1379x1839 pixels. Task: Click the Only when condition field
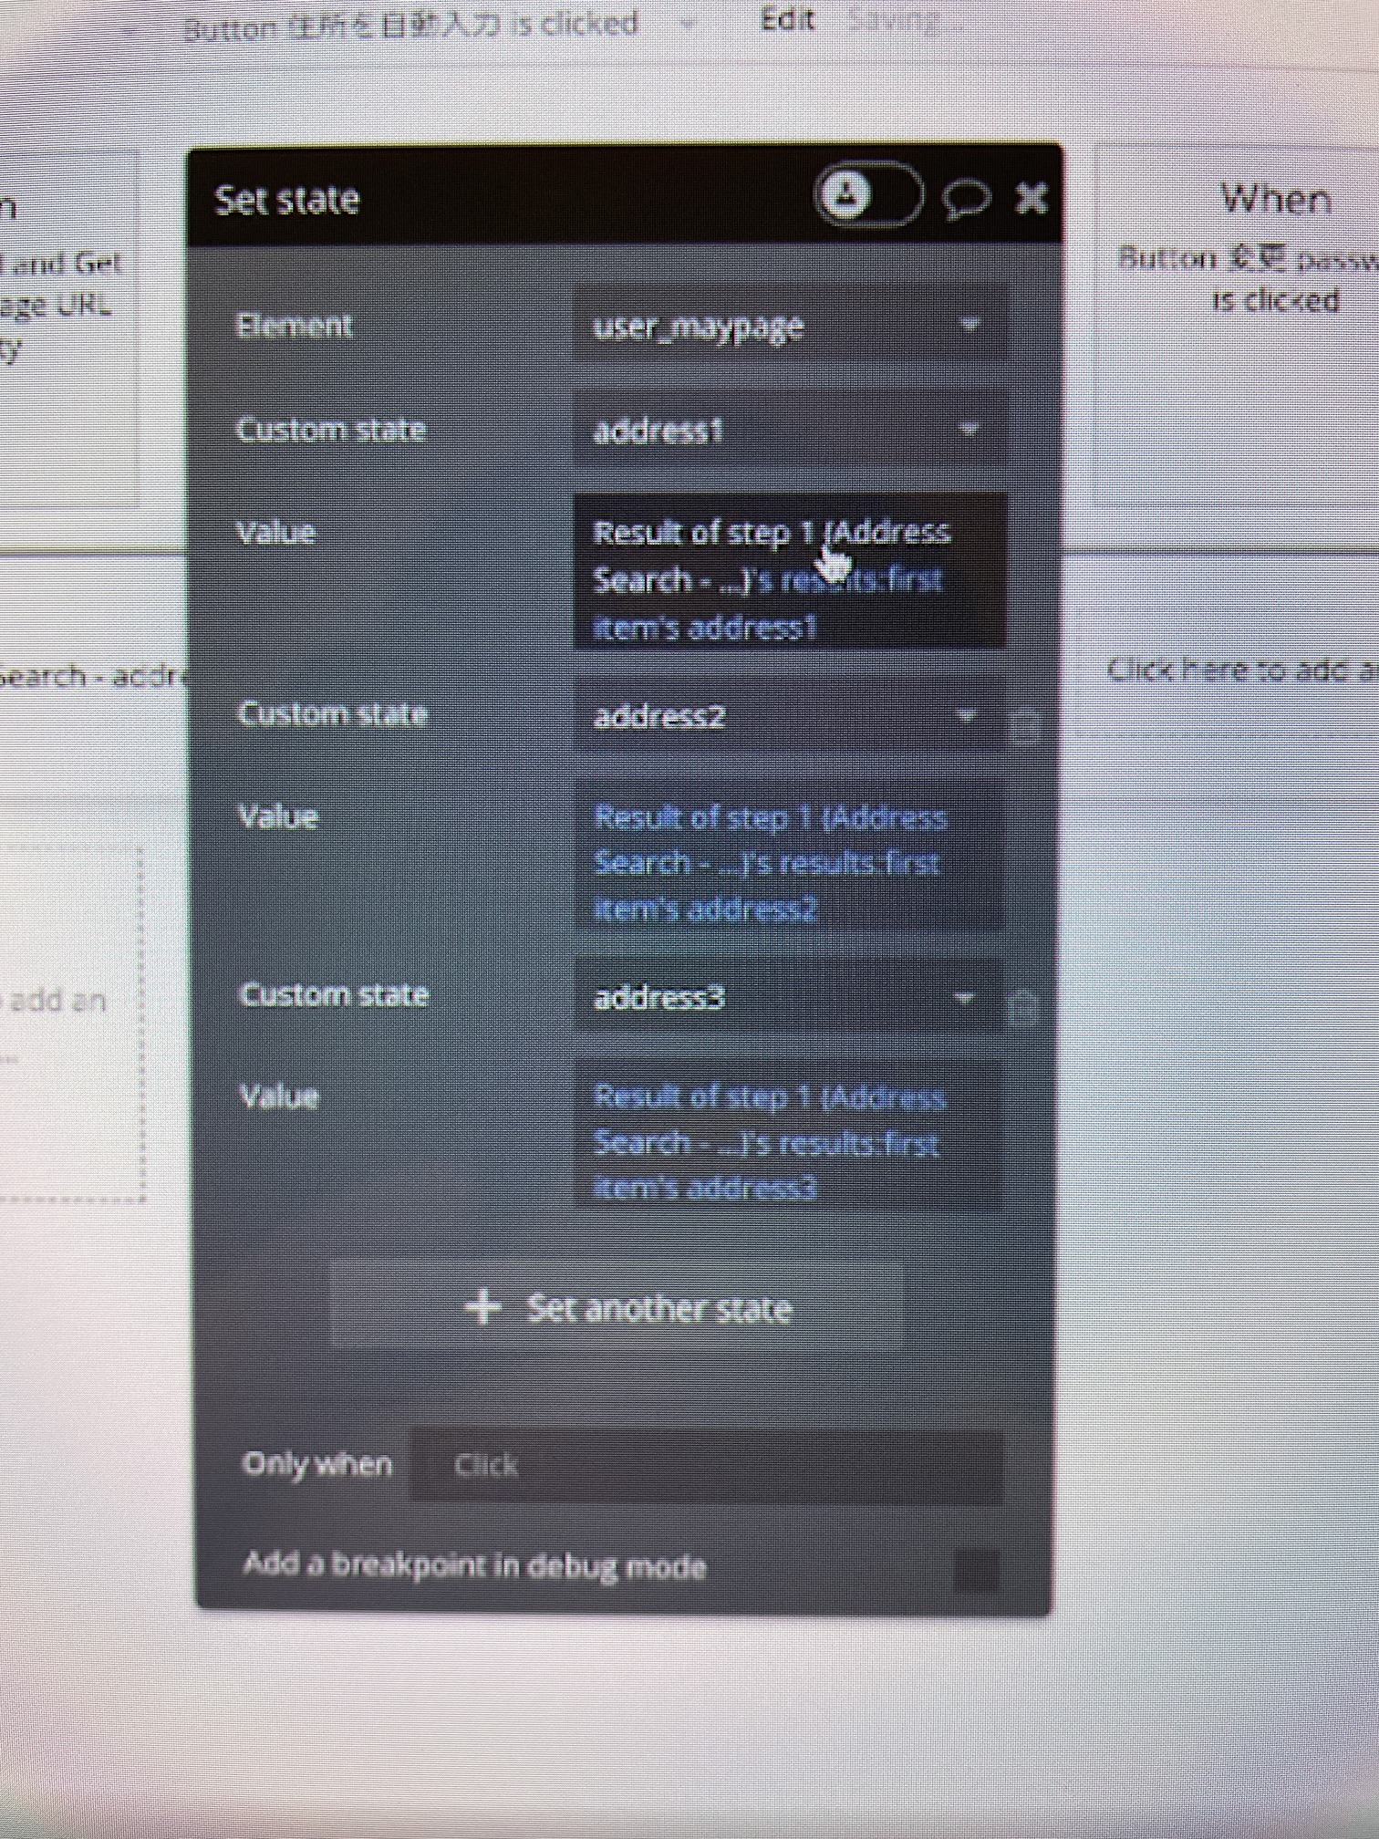(x=707, y=1464)
